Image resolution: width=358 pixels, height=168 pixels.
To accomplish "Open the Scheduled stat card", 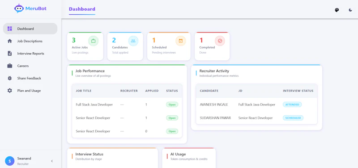I will click(x=169, y=46).
